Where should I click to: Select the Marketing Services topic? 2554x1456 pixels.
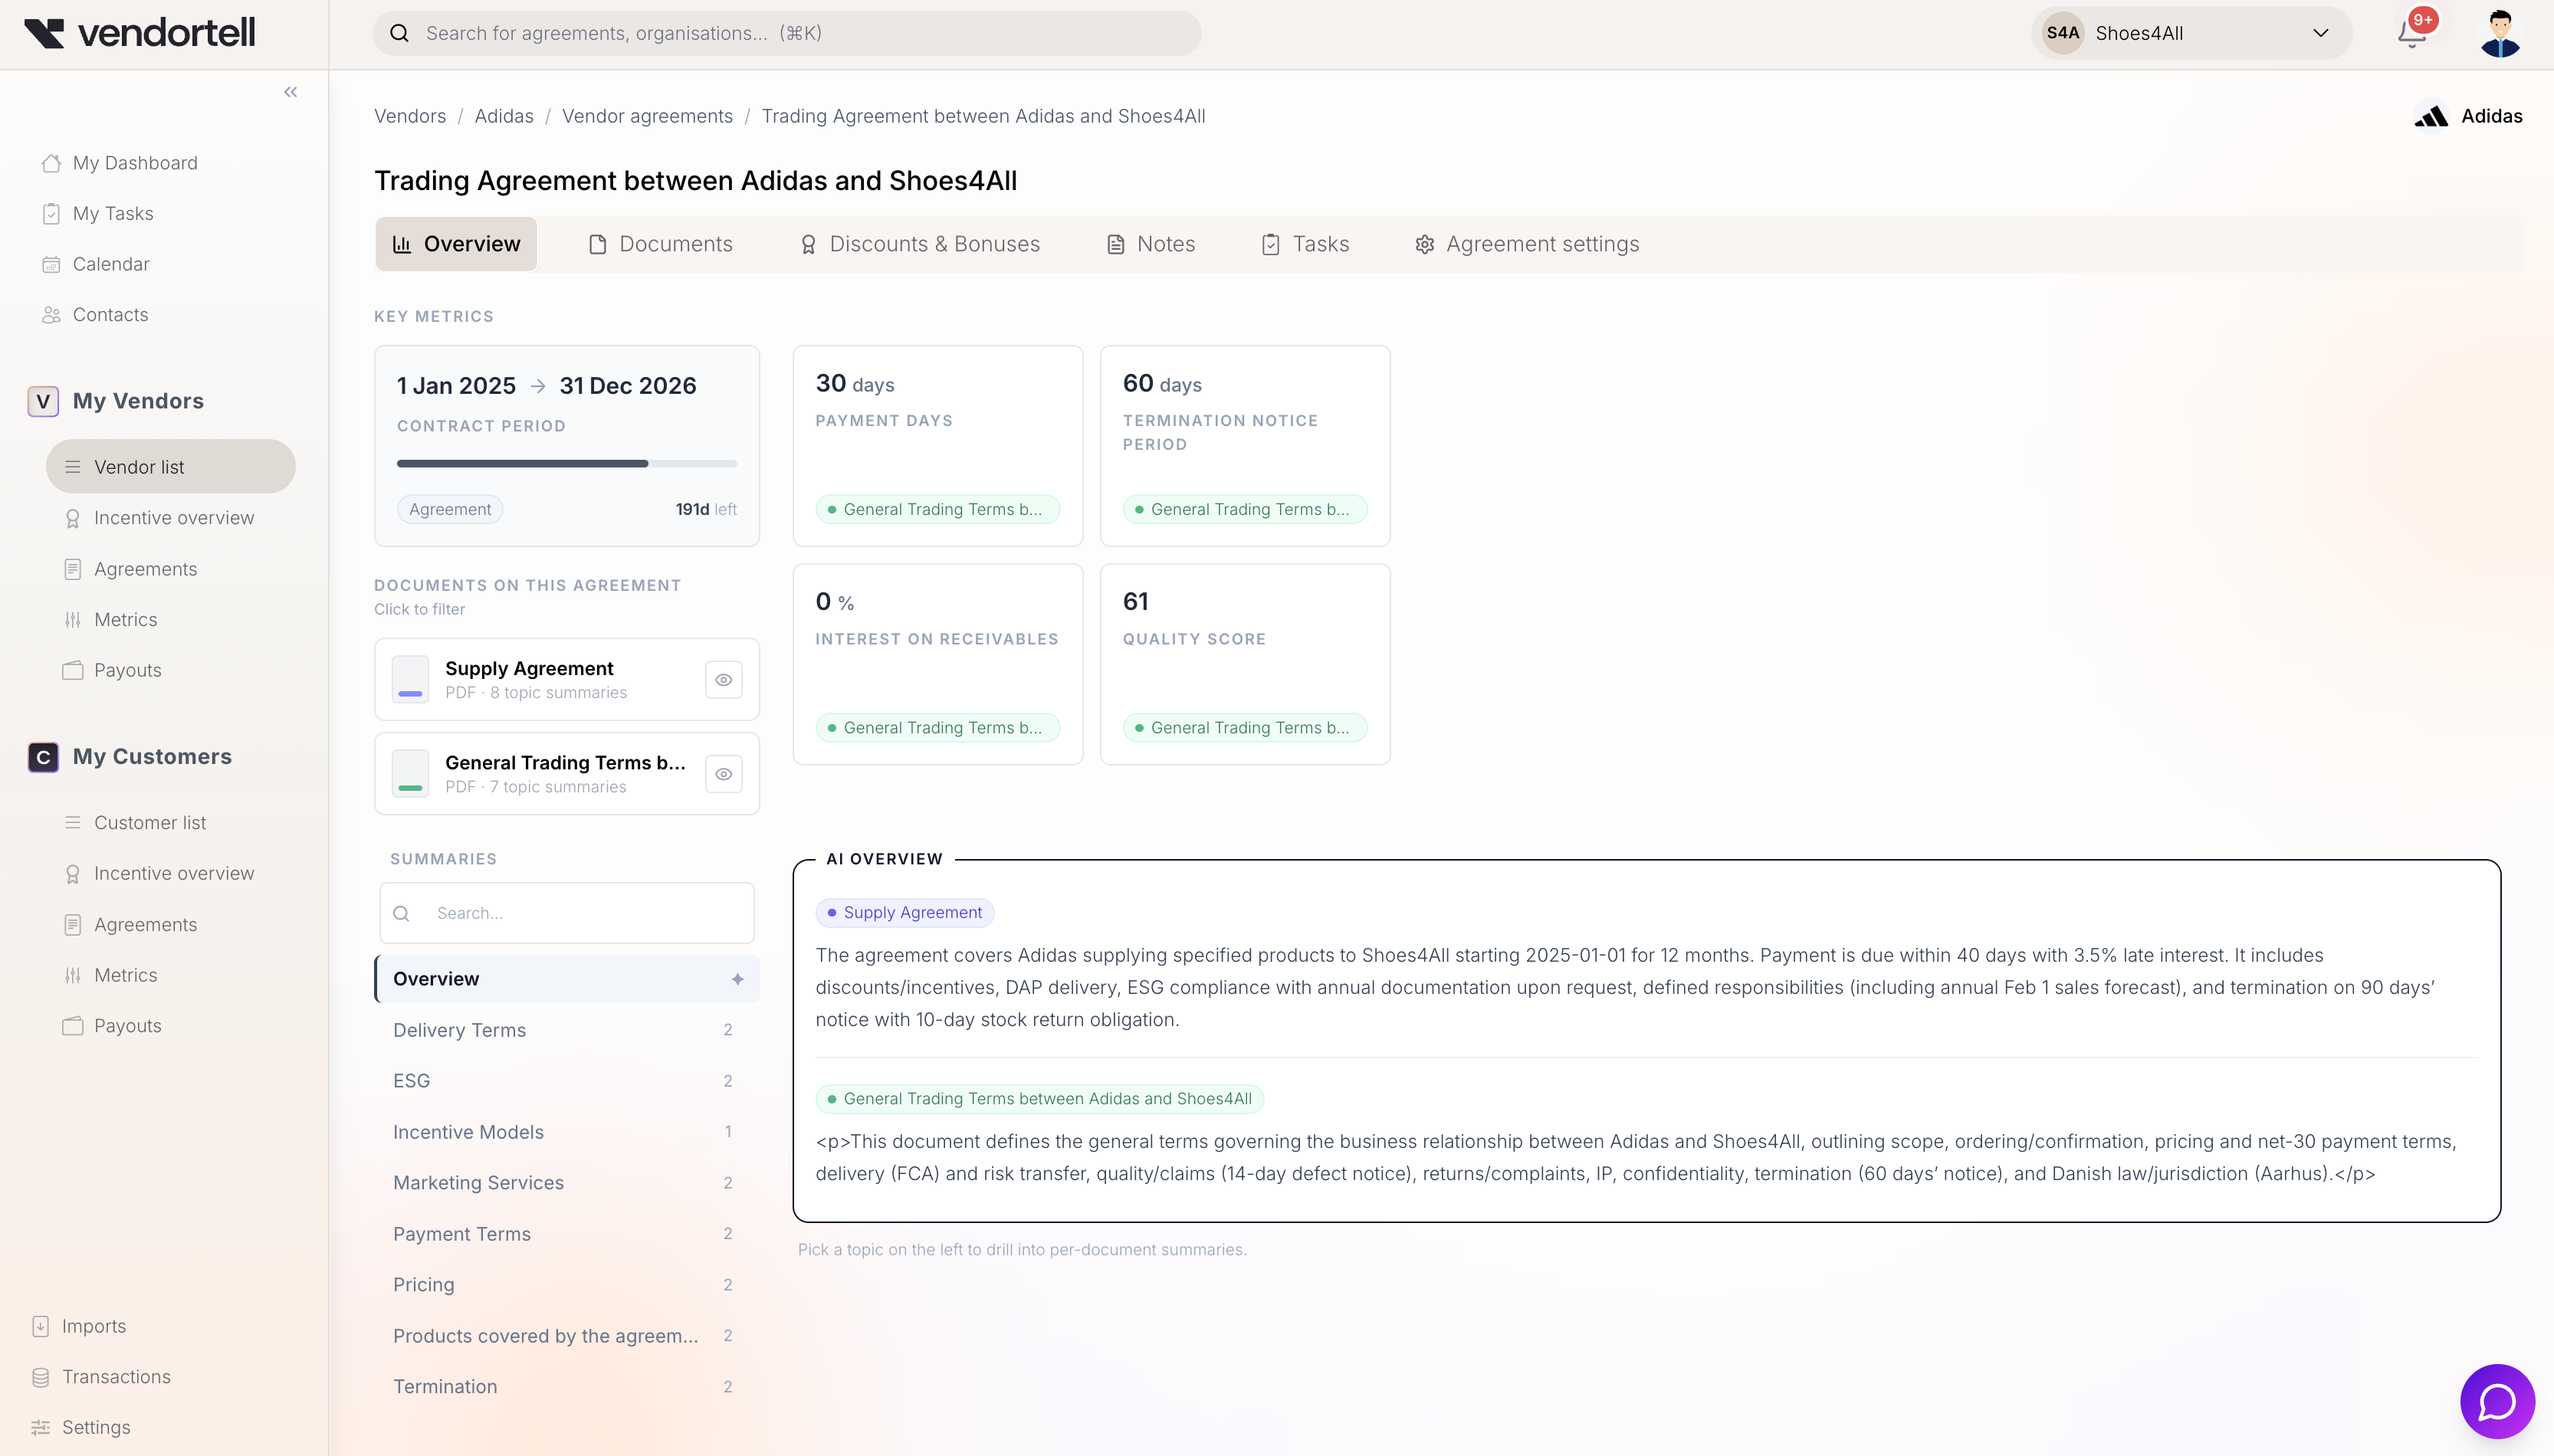[567, 1183]
